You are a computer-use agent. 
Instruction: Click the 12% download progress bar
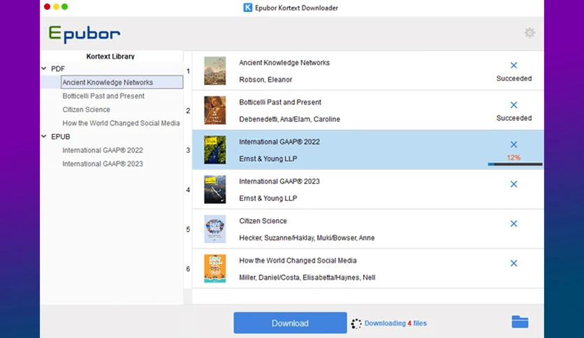(x=515, y=164)
